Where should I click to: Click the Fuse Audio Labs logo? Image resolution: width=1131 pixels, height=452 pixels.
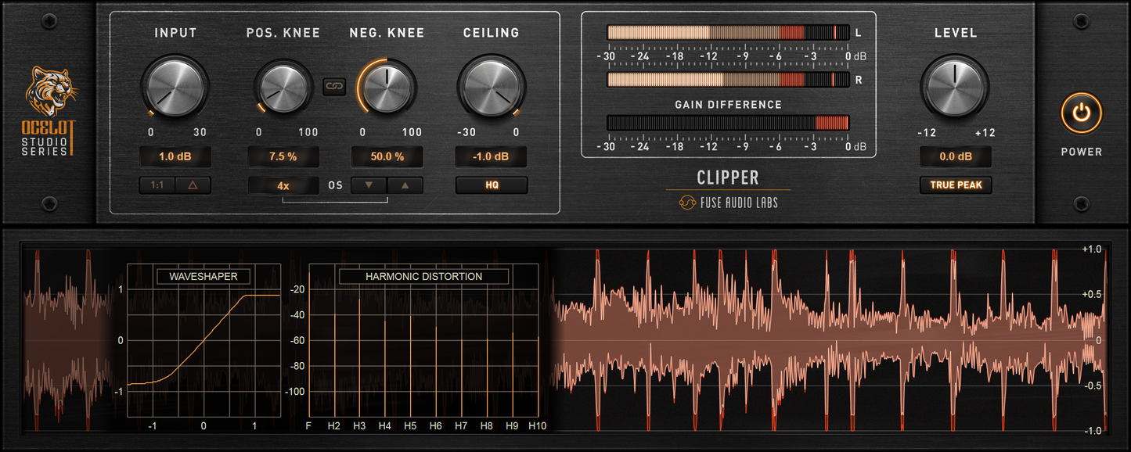point(727,202)
